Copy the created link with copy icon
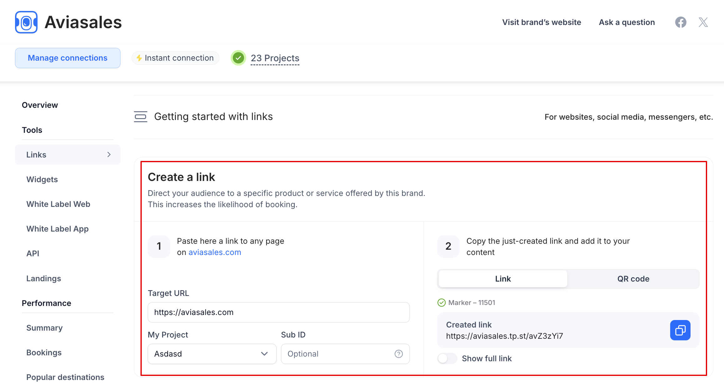Image resolution: width=724 pixels, height=390 pixels. tap(680, 330)
